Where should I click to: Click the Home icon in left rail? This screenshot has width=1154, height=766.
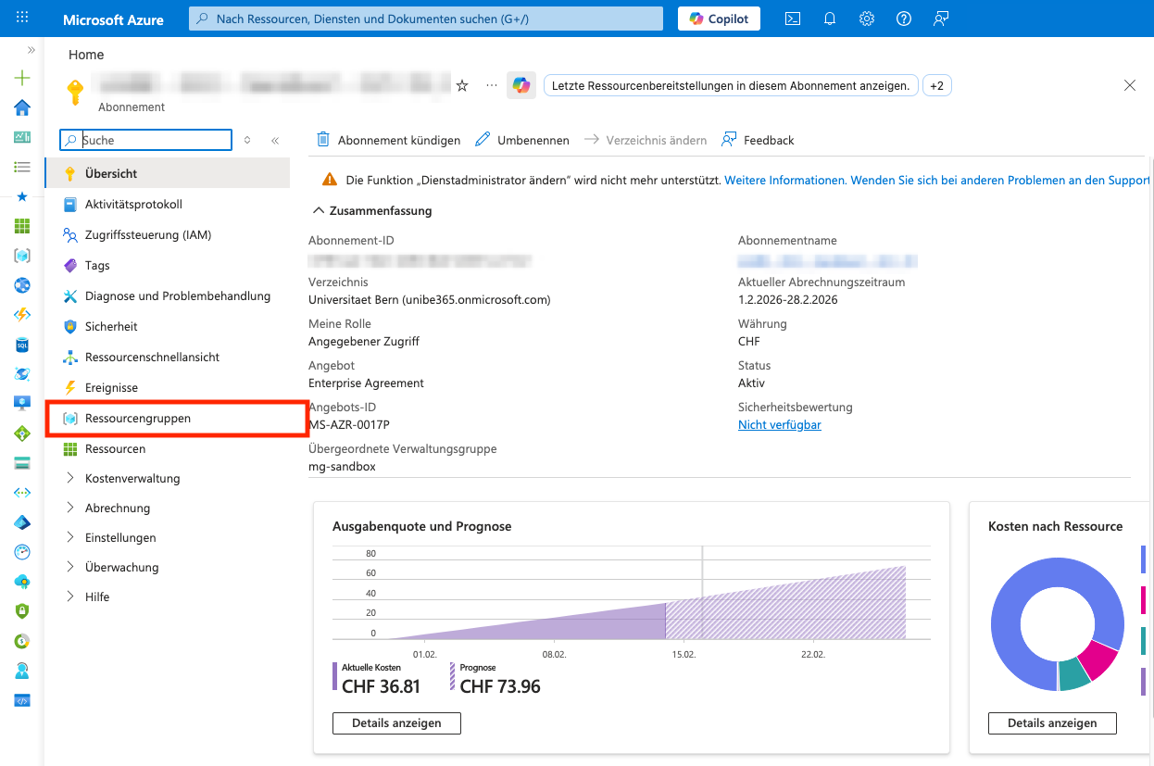point(22,107)
